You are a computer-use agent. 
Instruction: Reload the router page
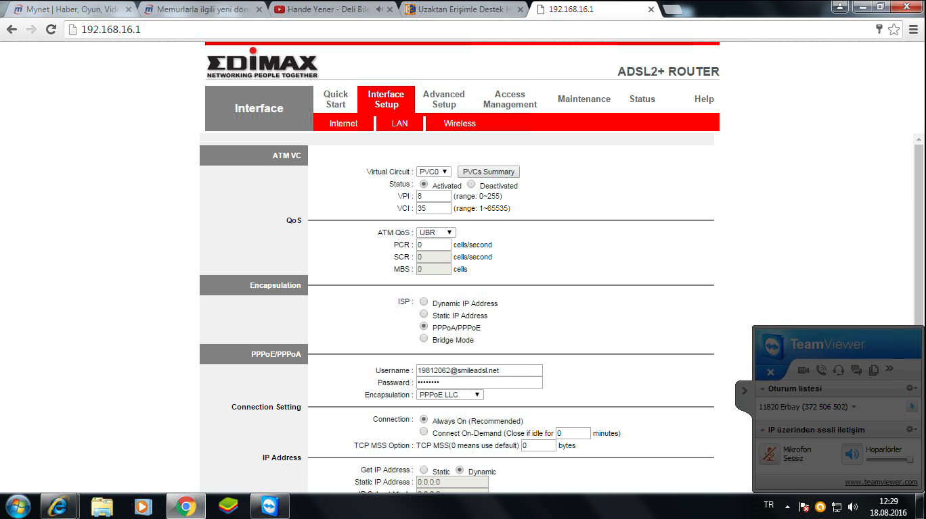[51, 30]
